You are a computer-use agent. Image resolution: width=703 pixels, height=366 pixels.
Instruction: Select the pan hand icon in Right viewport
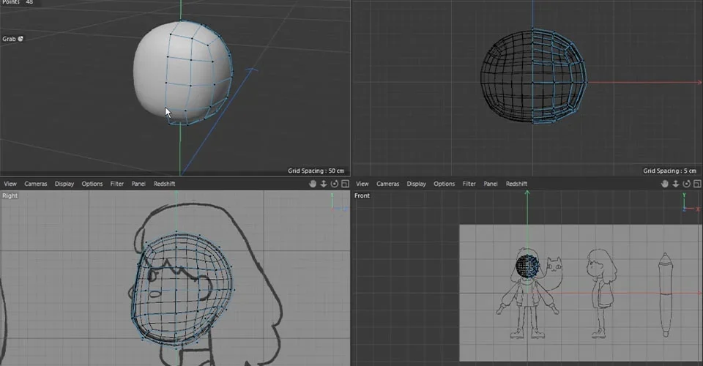[x=313, y=184]
